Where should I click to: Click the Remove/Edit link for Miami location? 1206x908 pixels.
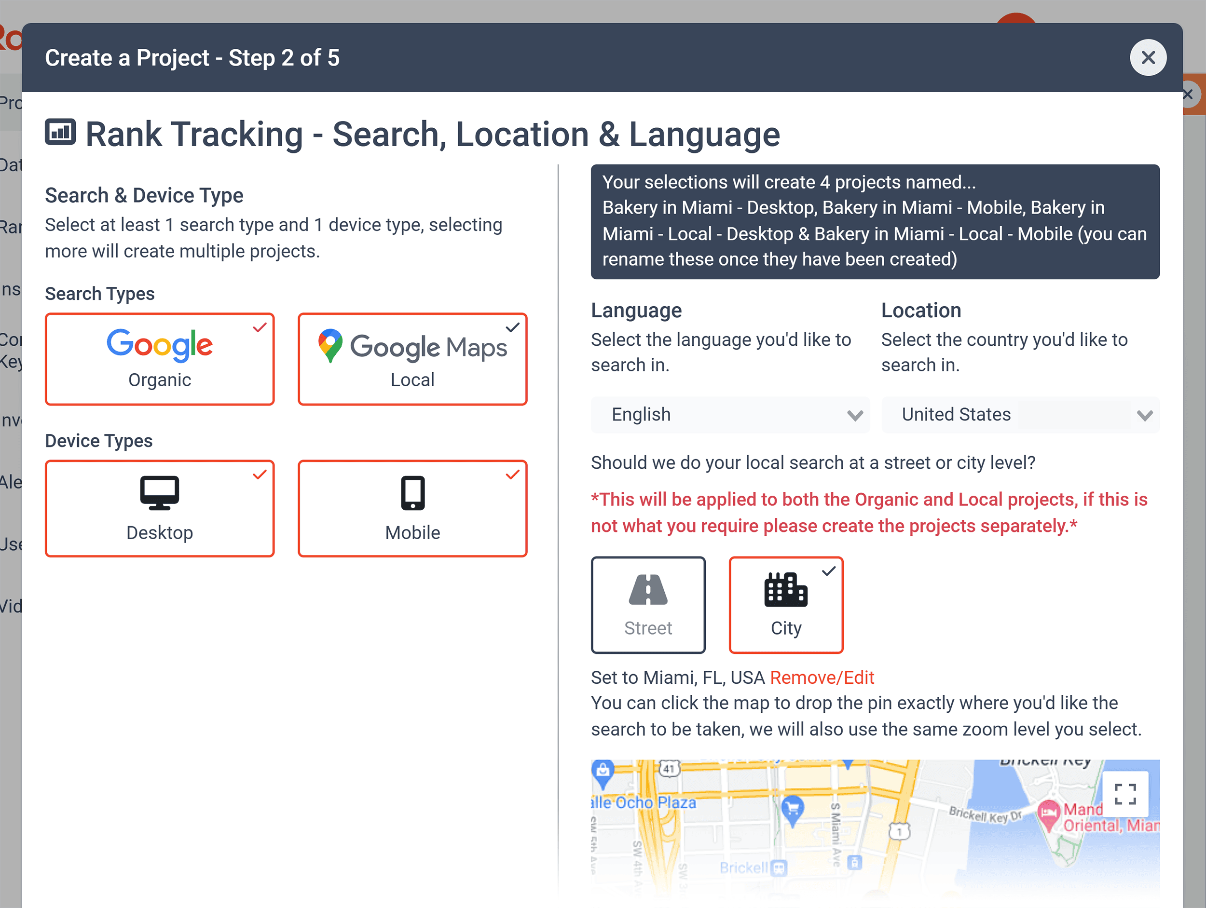point(822,677)
